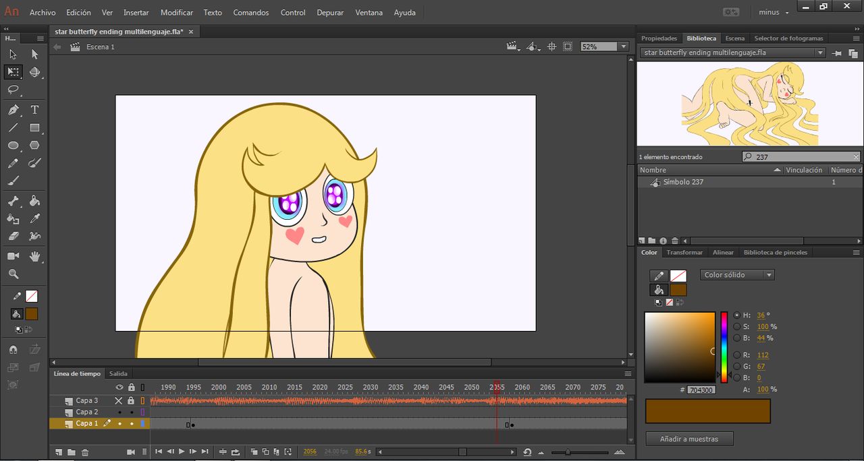Screen dimensions: 864x461
Task: Select Símbolo 237 in the library
Action: 683,182
